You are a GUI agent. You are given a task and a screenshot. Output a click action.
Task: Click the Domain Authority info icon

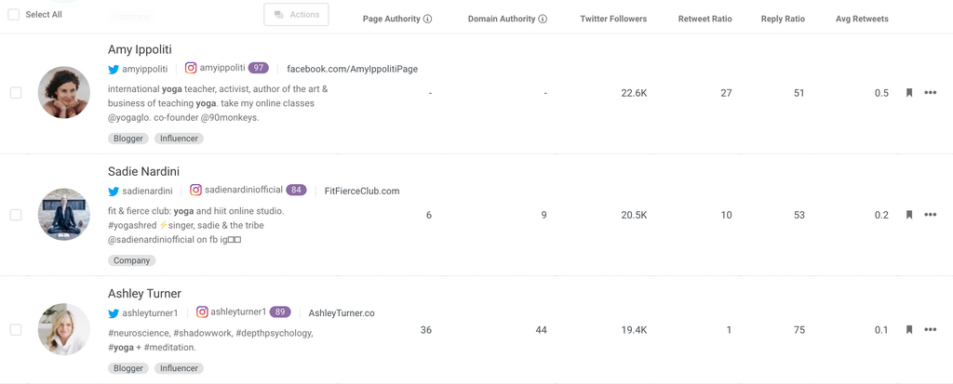click(x=543, y=19)
